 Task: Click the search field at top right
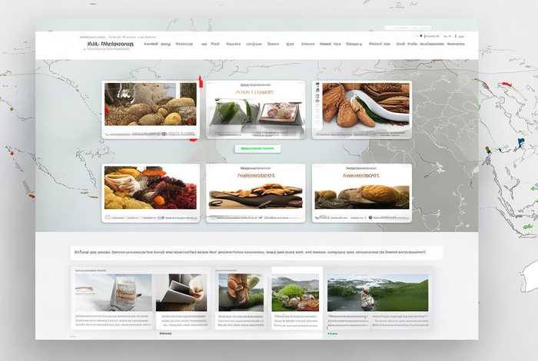398,36
